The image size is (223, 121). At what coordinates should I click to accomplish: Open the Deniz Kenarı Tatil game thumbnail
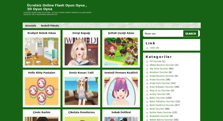81,91
